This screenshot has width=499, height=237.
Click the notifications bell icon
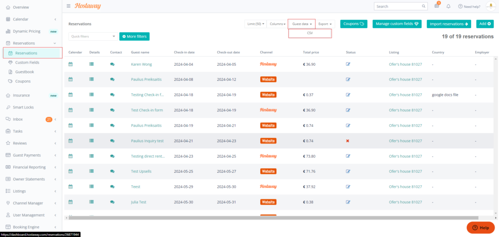click(448, 6)
